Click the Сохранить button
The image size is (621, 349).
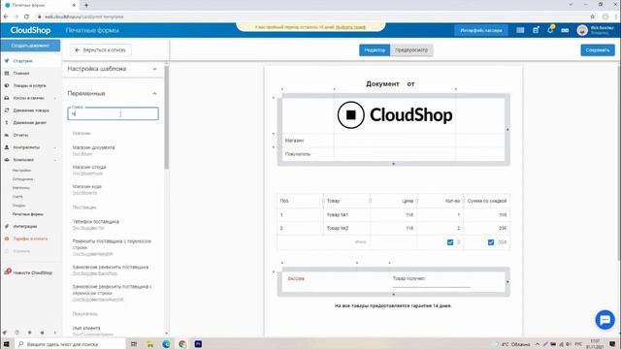pyautogui.click(x=598, y=50)
